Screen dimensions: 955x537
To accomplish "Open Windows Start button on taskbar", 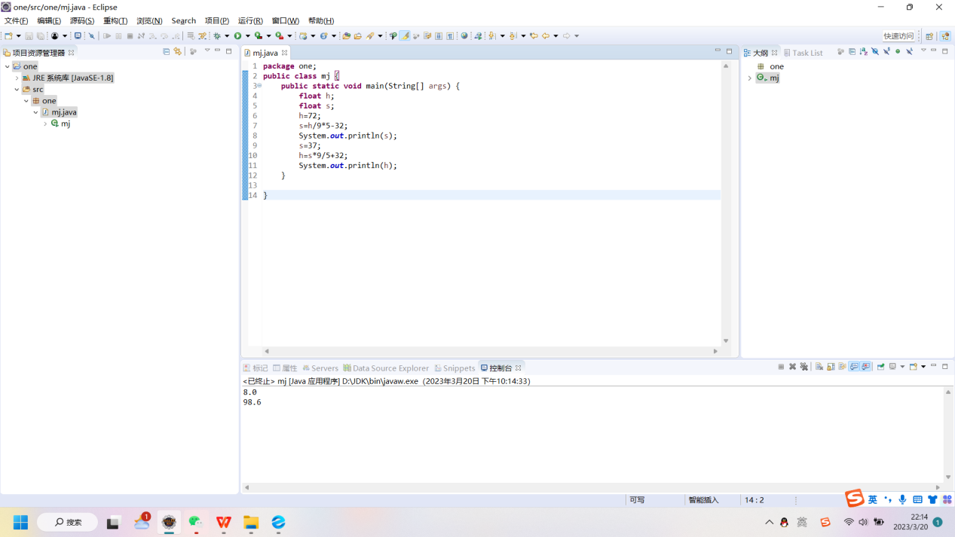I will (20, 522).
